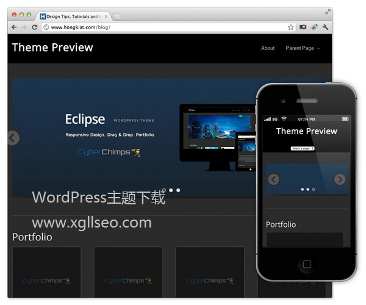
Task: Click the CyberChimps logo in slider
Action: point(109,152)
